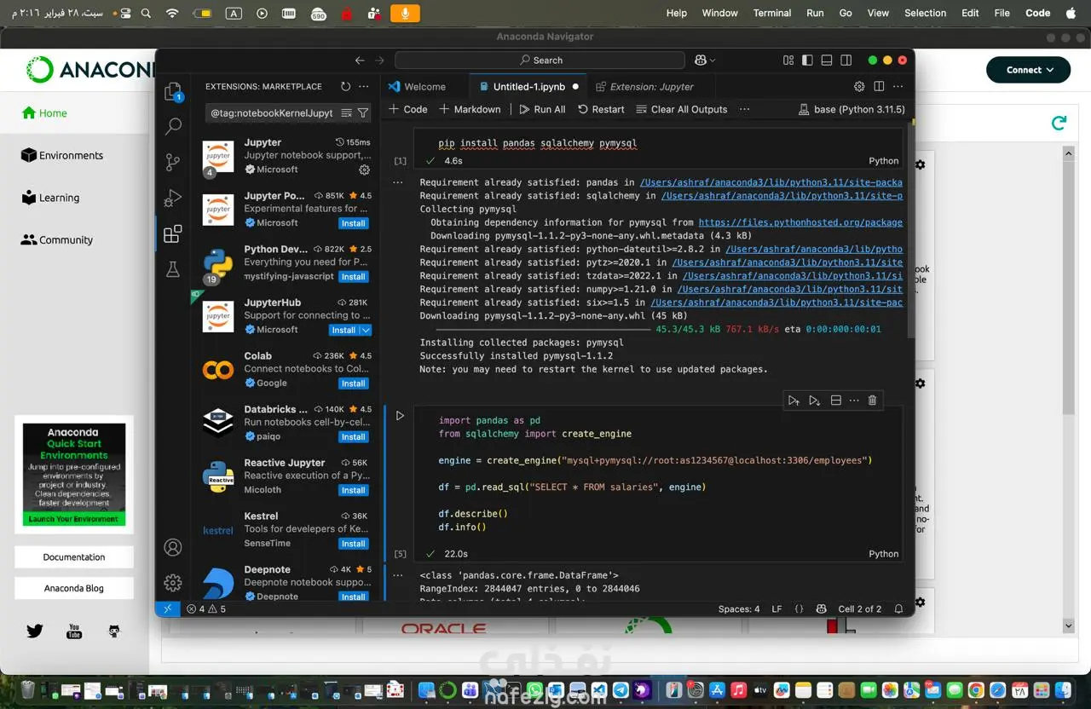The height and width of the screenshot is (709, 1091).
Task: Click the Run cell play button
Action: click(400, 416)
